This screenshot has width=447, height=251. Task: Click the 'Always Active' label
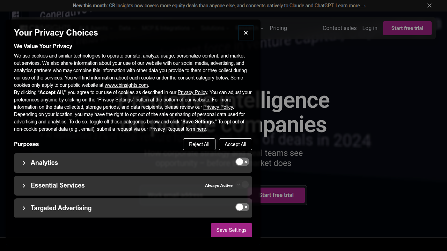click(x=219, y=185)
